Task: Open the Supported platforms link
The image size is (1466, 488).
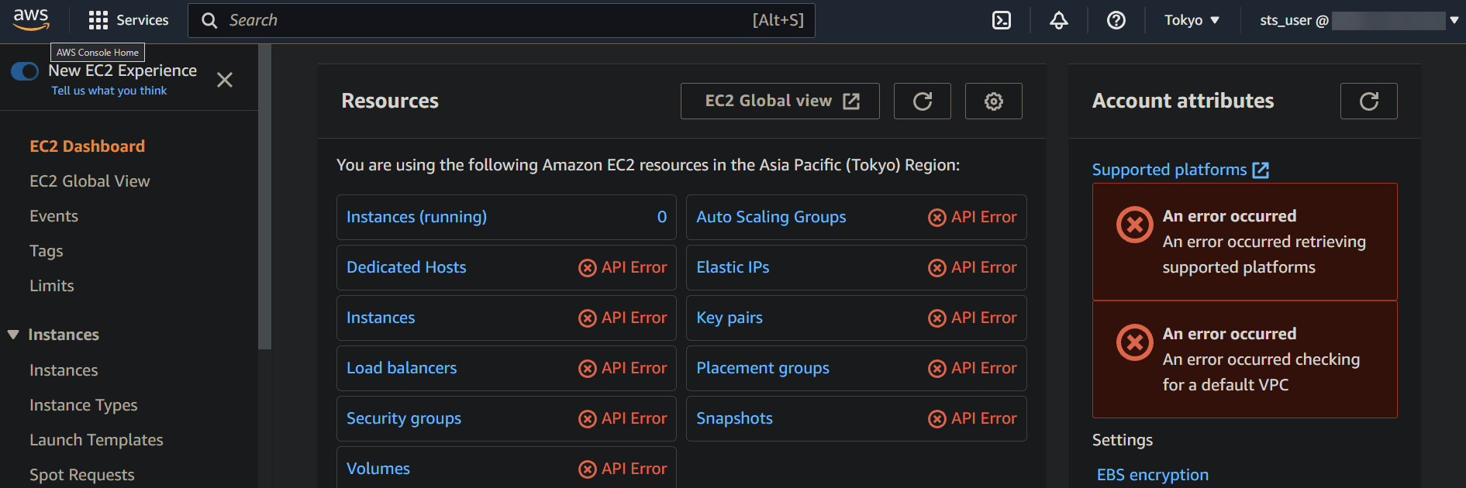Action: 1180,170
